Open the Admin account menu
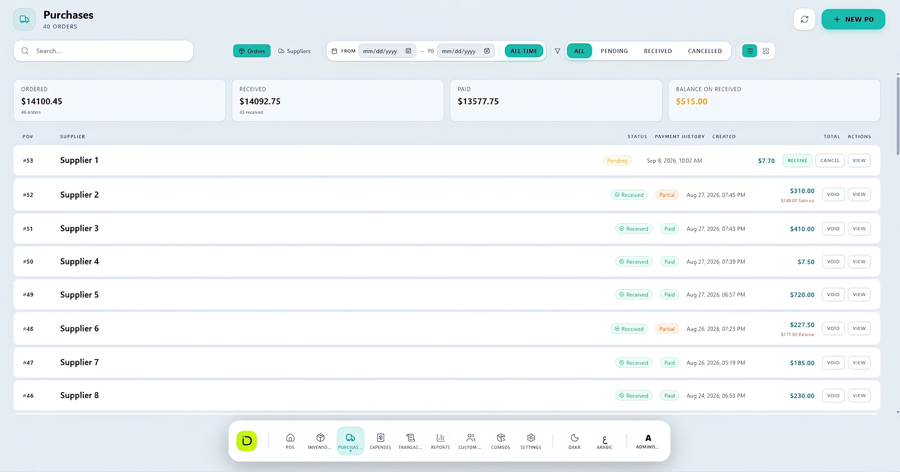The height and width of the screenshot is (472, 900). [x=648, y=441]
